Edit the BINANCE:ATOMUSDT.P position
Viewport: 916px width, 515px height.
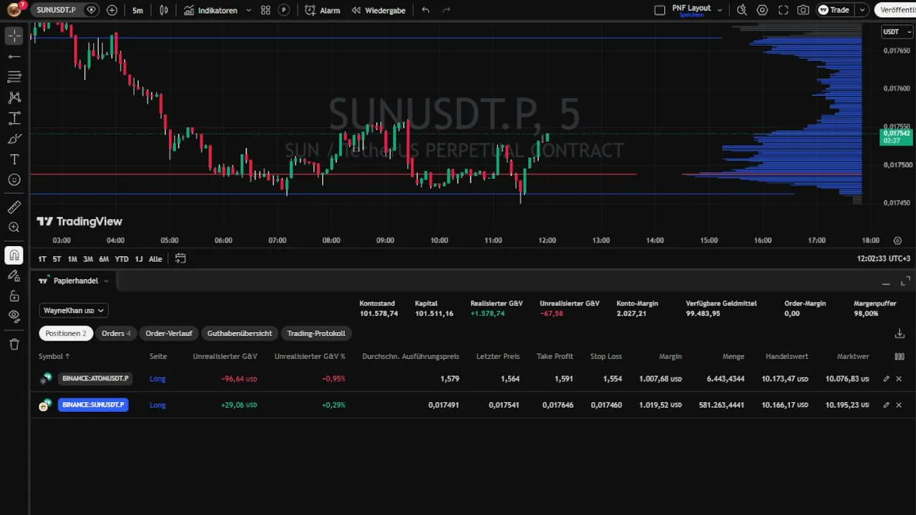pos(886,379)
